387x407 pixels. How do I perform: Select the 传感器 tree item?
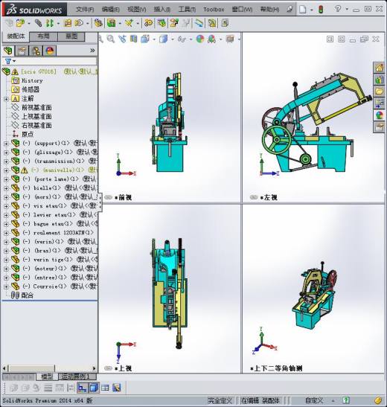point(31,89)
